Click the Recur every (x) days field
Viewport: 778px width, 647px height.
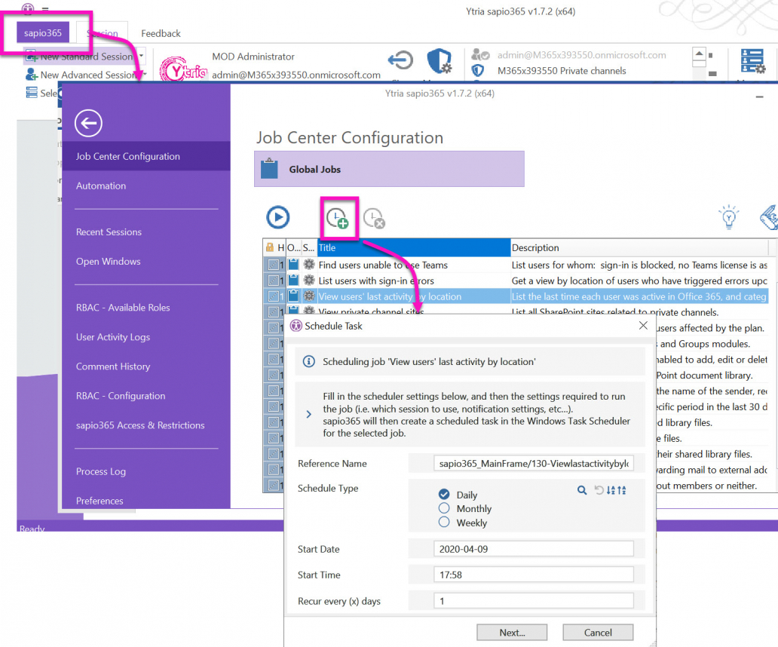(x=534, y=601)
